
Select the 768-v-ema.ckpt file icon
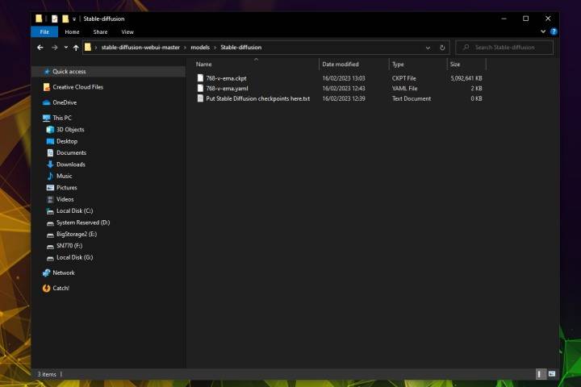click(x=200, y=78)
